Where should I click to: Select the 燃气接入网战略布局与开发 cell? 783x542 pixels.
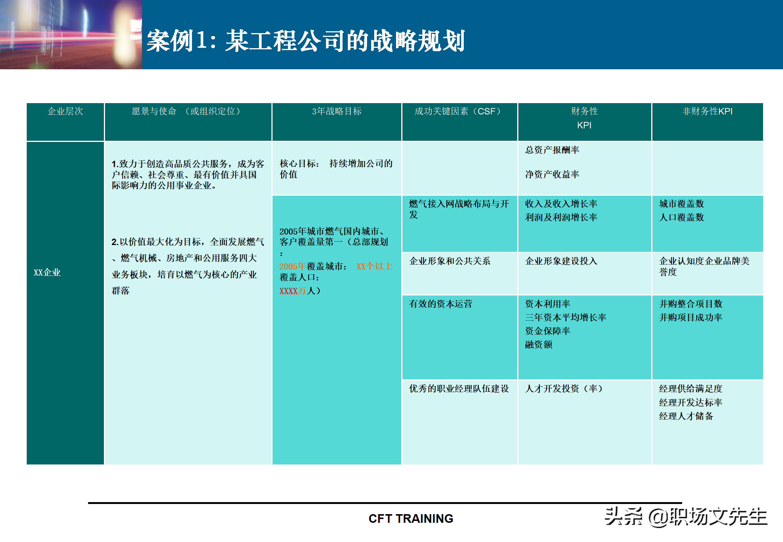coord(459,209)
